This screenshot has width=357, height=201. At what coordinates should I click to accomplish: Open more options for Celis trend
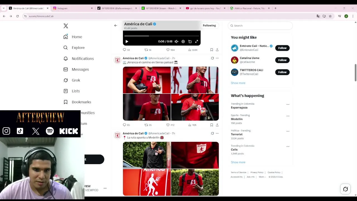tap(288, 147)
